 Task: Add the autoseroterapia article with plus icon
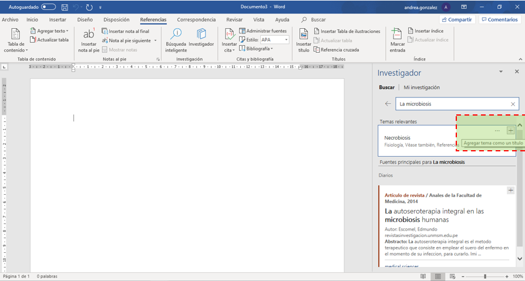(x=510, y=190)
